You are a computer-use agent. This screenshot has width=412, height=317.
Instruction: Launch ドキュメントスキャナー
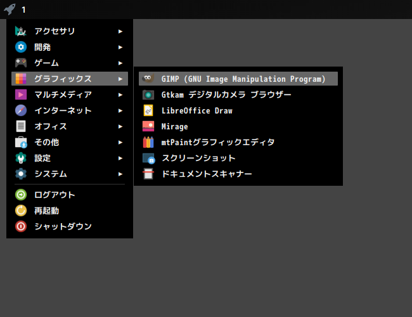pos(238,174)
